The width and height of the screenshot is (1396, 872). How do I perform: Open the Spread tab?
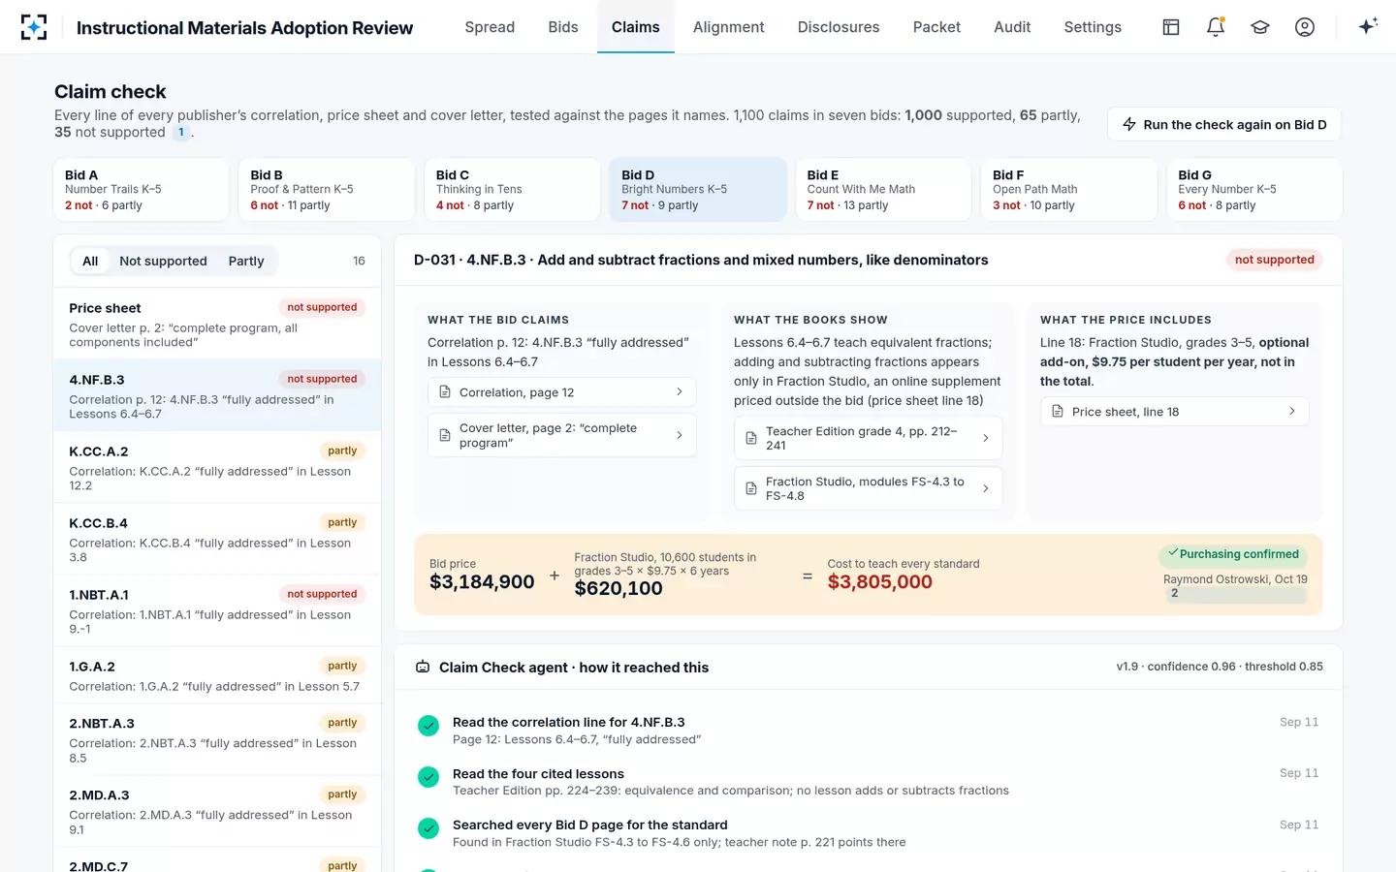click(x=490, y=27)
